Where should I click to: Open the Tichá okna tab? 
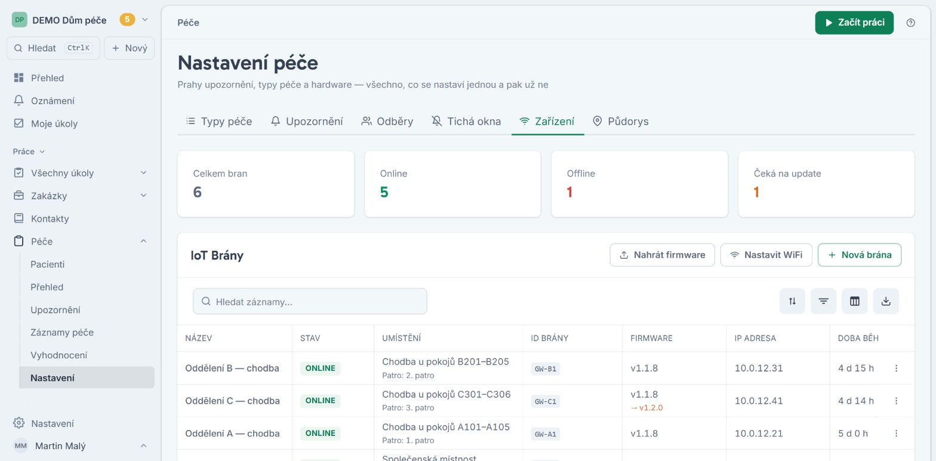click(x=466, y=121)
